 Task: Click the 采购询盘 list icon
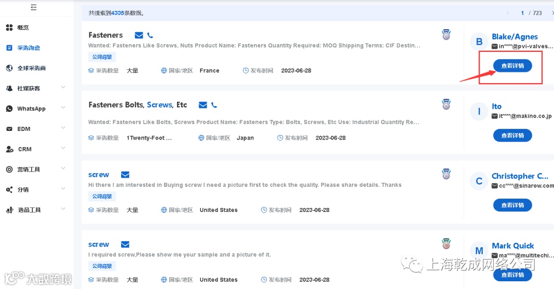point(10,48)
